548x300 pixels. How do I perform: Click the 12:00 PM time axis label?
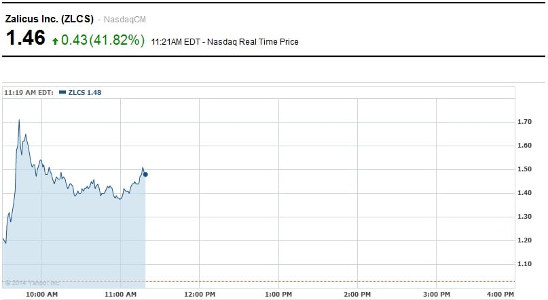pyautogui.click(x=199, y=295)
